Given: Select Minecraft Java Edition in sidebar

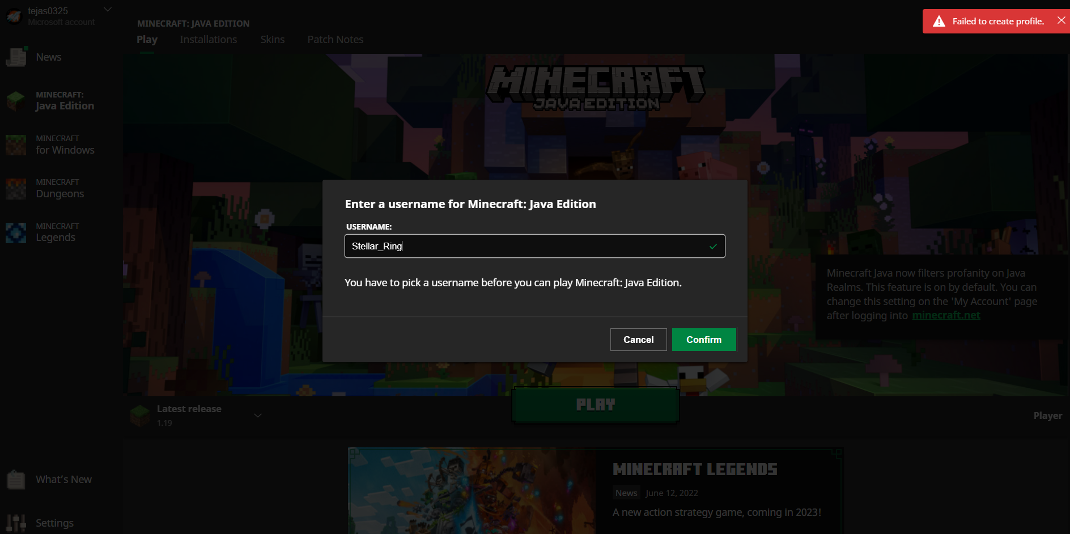Looking at the screenshot, I should [x=61, y=101].
